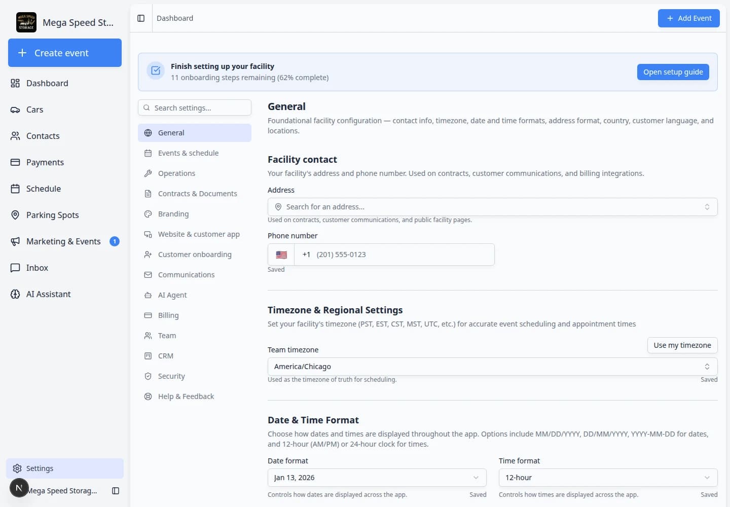Click the Mega Speed Storage account name at bottom
The height and width of the screenshot is (507, 730).
[62, 491]
